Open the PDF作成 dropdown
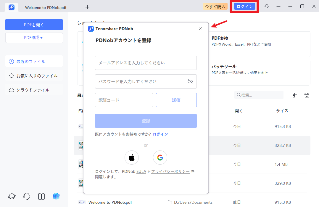Screen dimensions: 319x207 click(x=34, y=38)
